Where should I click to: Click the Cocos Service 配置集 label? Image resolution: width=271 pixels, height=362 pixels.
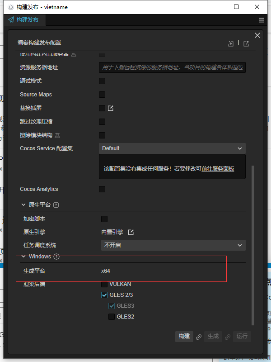click(x=47, y=148)
